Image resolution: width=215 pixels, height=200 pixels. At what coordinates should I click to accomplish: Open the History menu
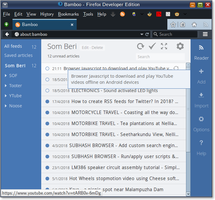(x=47, y=14)
